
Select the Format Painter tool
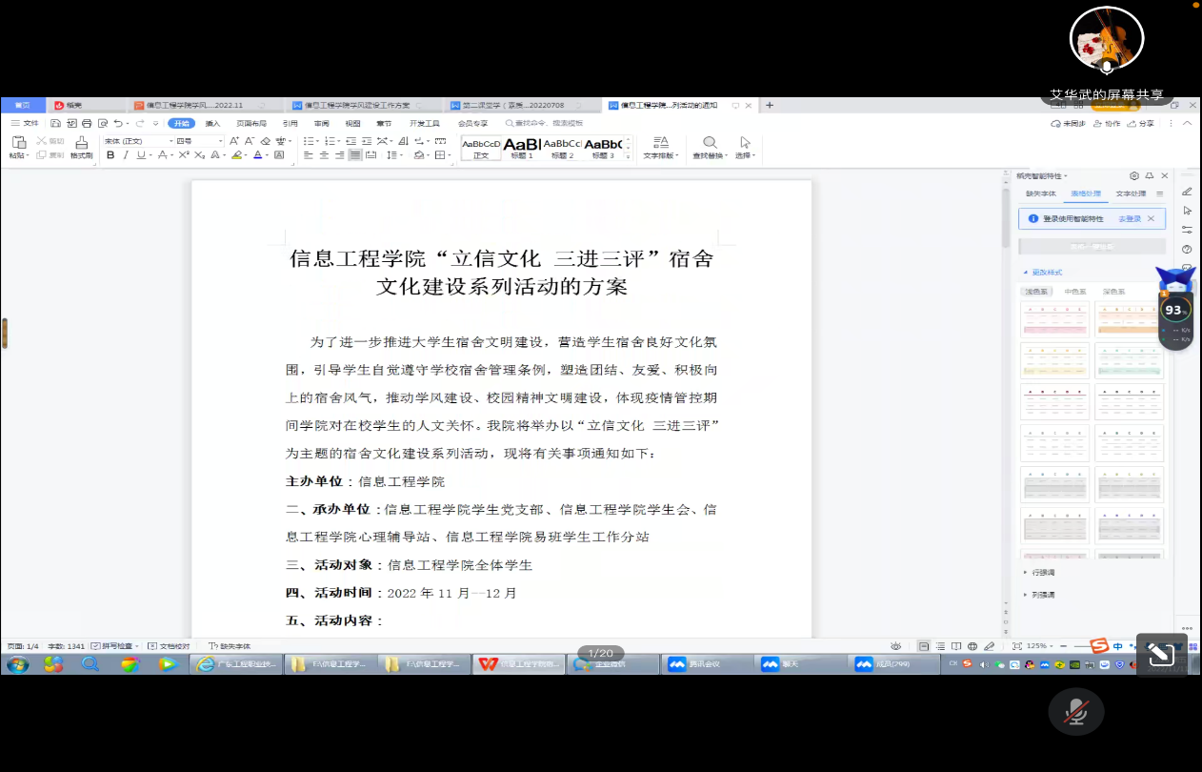pyautogui.click(x=81, y=148)
